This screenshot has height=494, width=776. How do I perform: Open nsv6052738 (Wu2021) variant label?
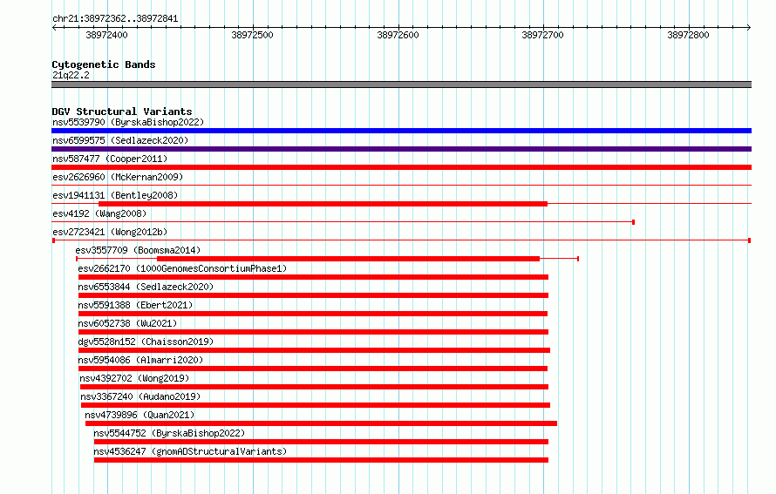(127, 323)
